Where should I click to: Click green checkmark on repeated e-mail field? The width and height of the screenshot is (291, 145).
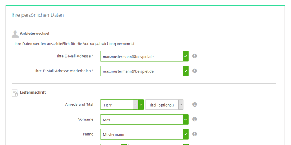(186, 71)
